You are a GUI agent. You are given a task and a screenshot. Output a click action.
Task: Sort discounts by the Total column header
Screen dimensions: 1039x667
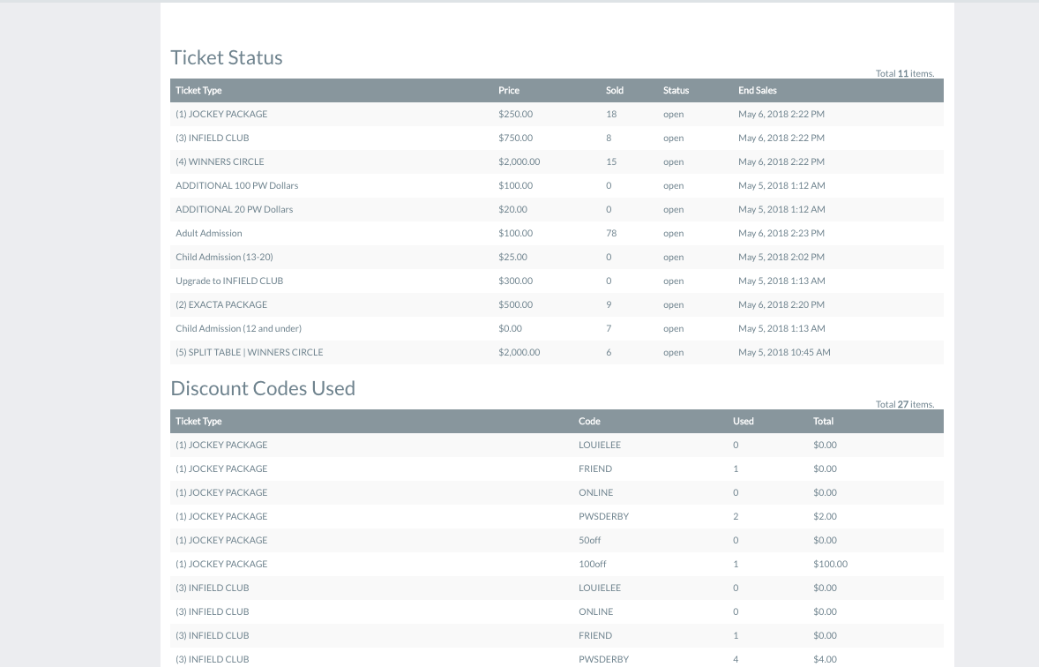[823, 421]
